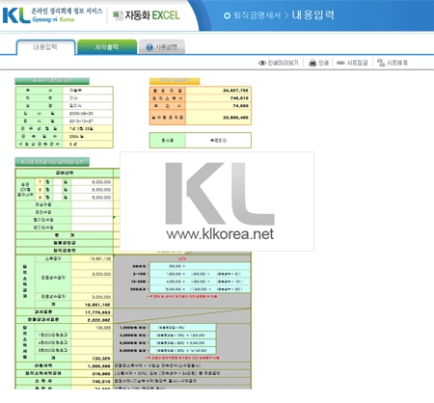Screen dimensions: 434x403
Task: Click the month number 8 cell
Action: 40,190
